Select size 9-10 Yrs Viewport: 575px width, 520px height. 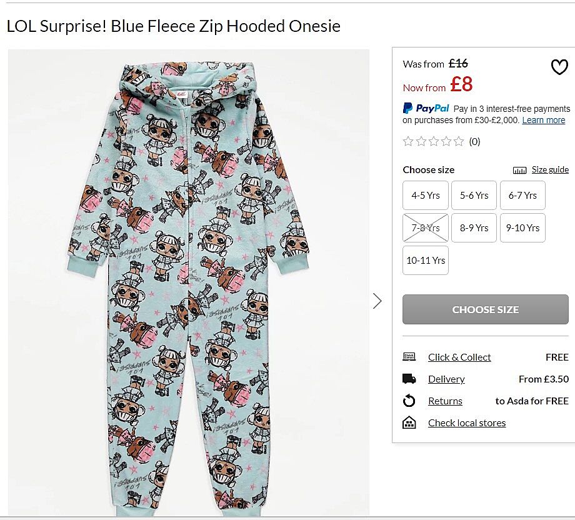(x=522, y=227)
